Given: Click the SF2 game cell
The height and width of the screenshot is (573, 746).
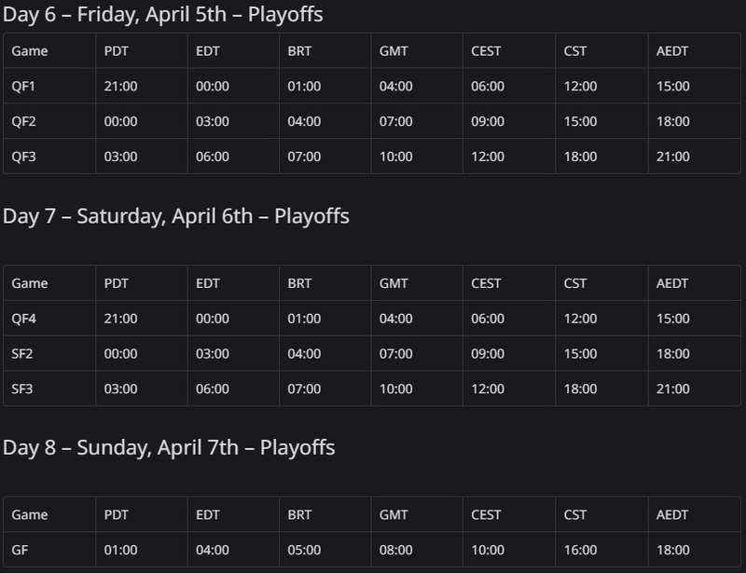Looking at the screenshot, I should click(x=49, y=353).
